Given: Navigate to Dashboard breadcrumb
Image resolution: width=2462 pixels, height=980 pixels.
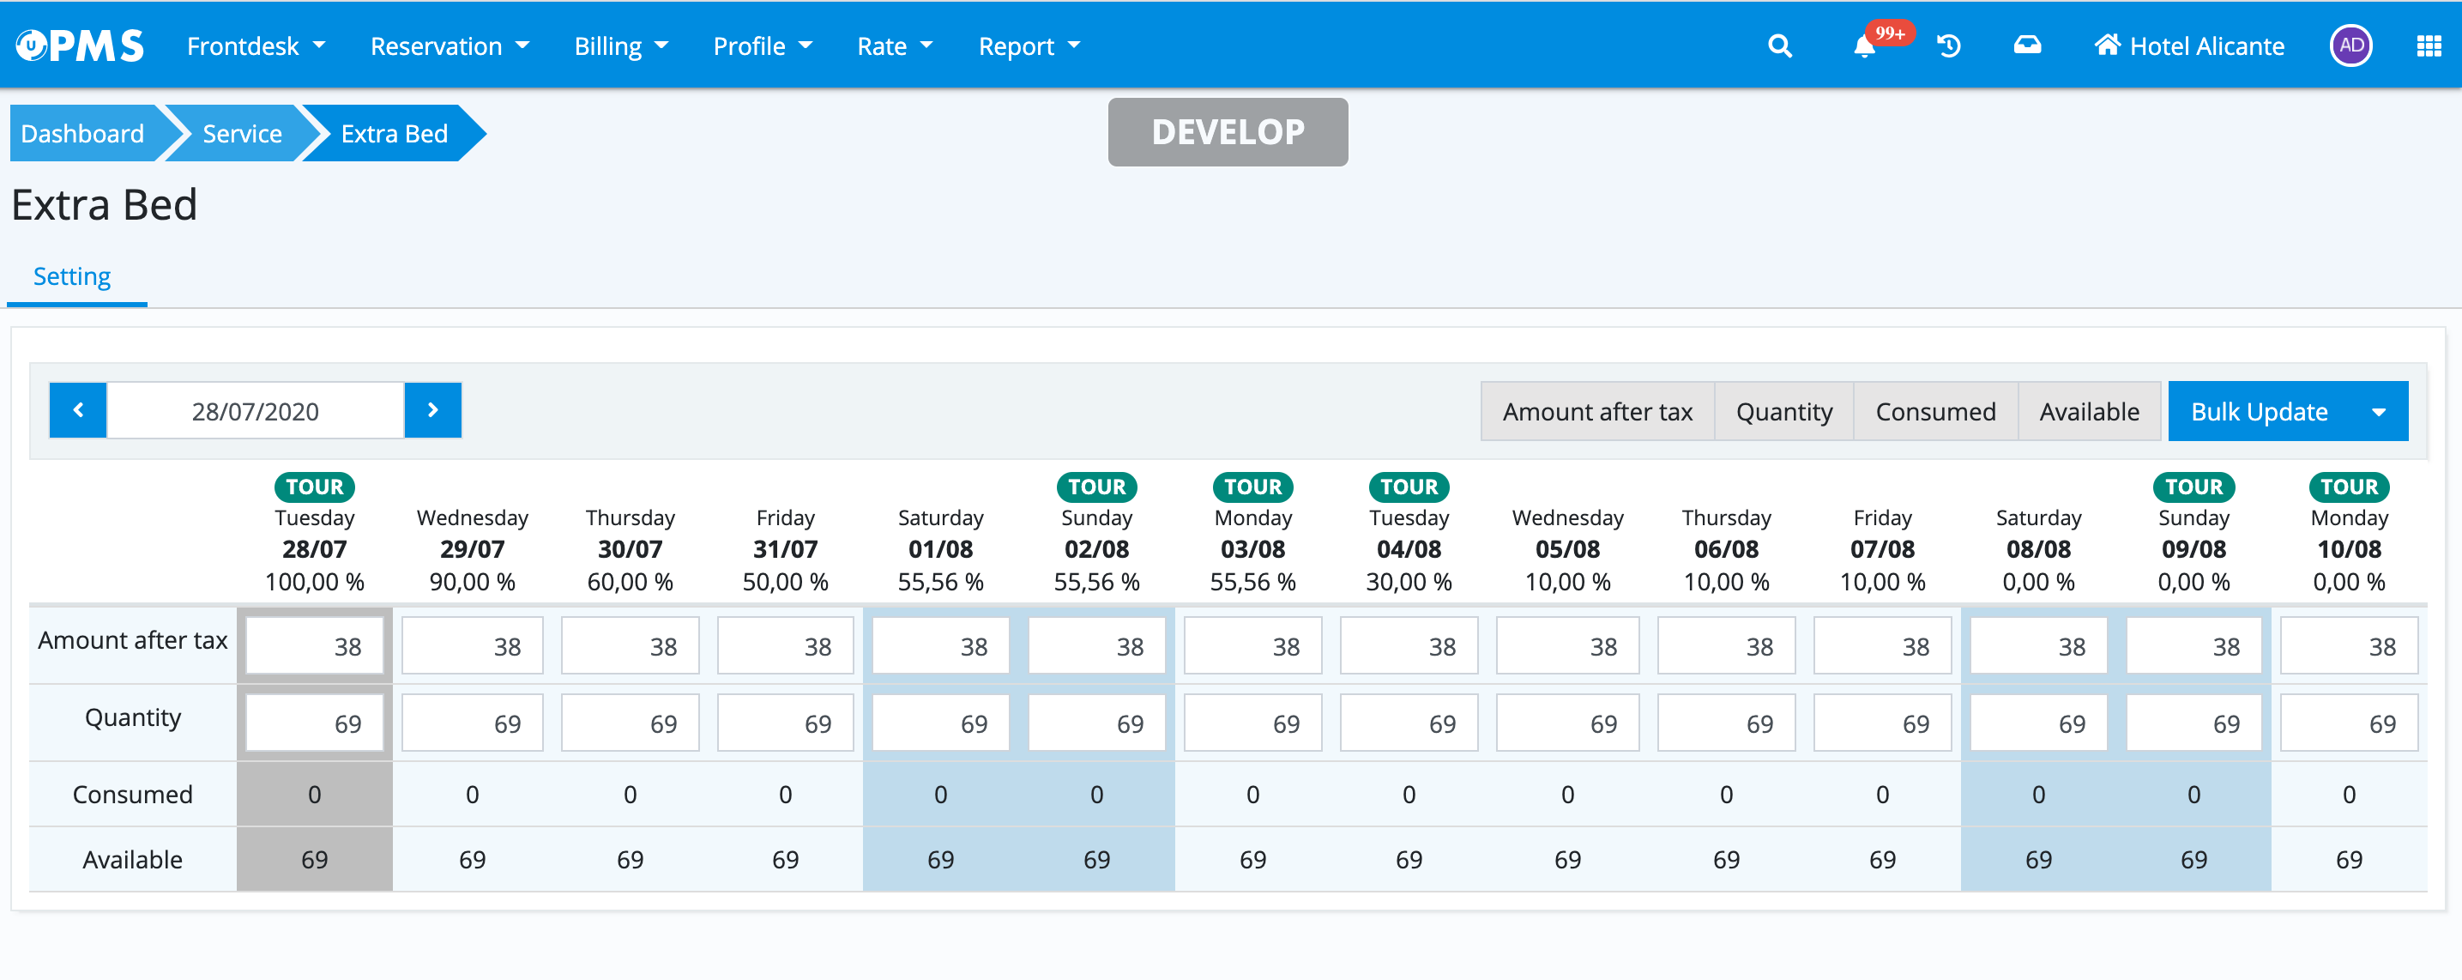Looking at the screenshot, I should tap(82, 133).
